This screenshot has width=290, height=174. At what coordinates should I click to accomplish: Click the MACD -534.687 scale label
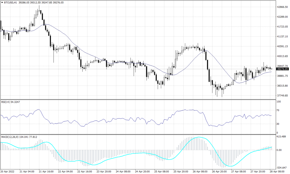282,167
